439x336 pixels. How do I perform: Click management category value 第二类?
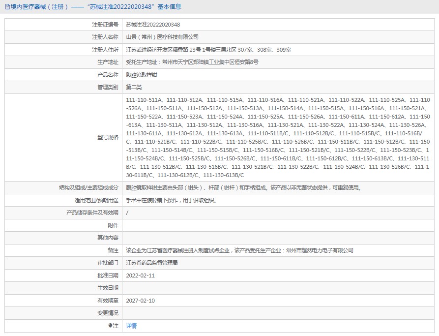coord(134,87)
